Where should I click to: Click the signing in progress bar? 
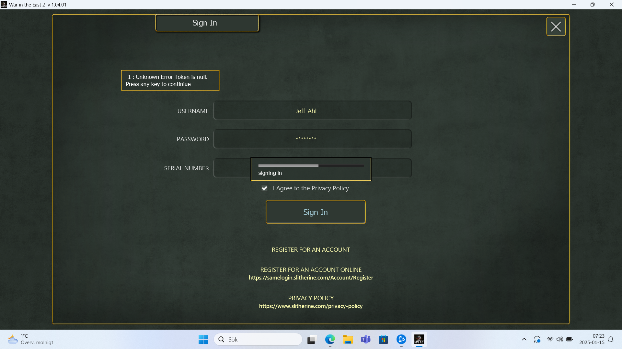[x=311, y=165]
